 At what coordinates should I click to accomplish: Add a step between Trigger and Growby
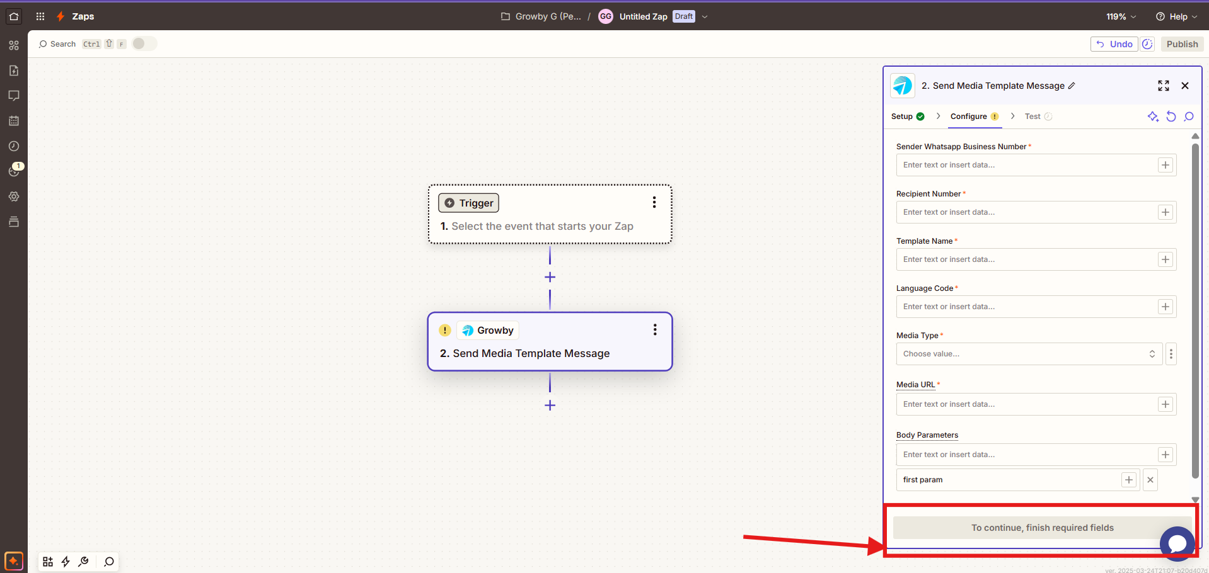pyautogui.click(x=550, y=277)
